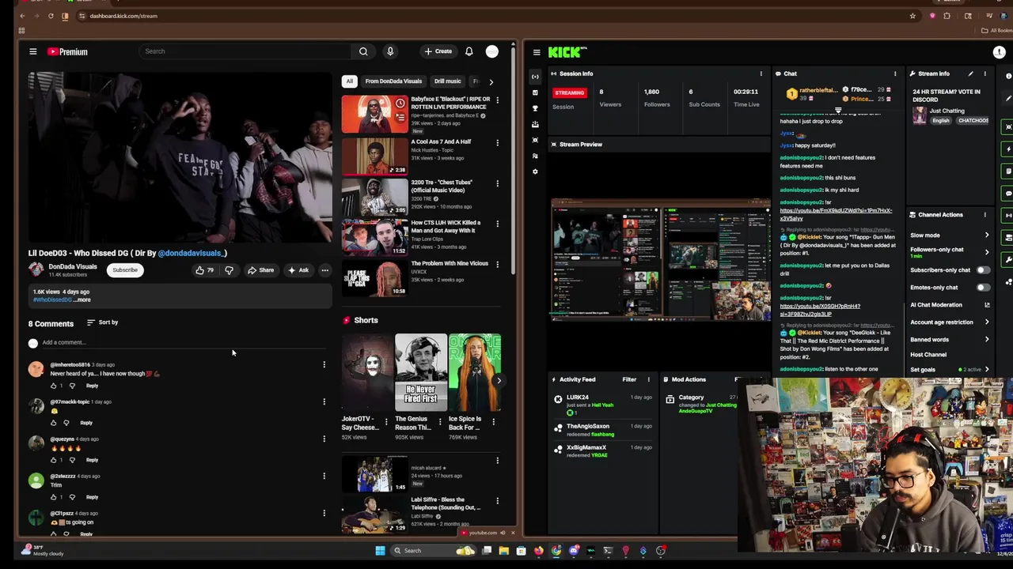The image size is (1013, 569).
Task: Click the YouTube Create button
Action: [x=438, y=51]
